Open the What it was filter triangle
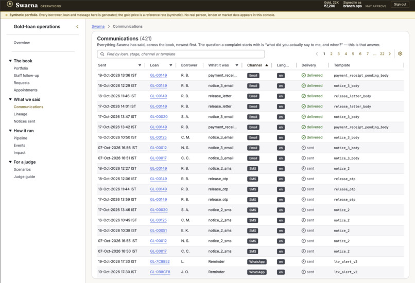The width and height of the screenshot is (415, 283). (x=237, y=65)
